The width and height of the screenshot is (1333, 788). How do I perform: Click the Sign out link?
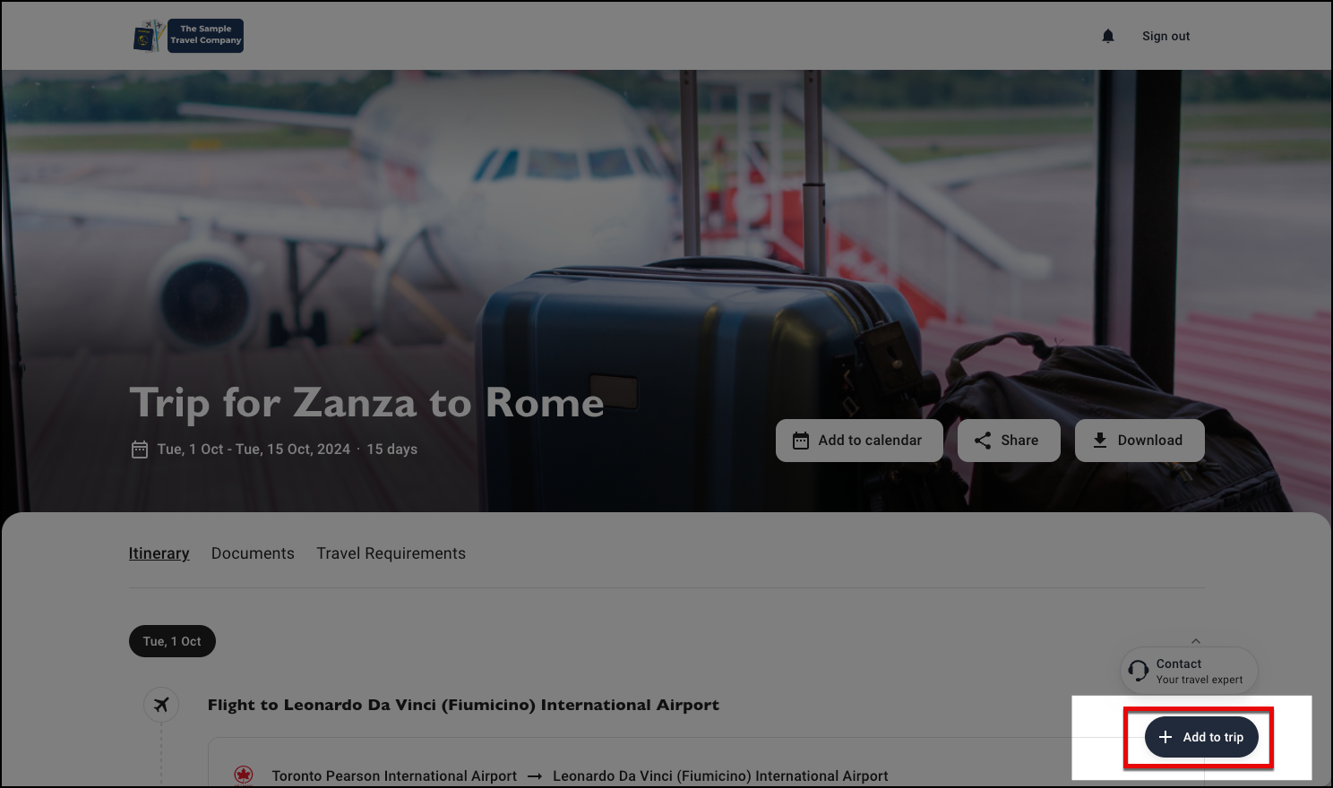point(1165,36)
